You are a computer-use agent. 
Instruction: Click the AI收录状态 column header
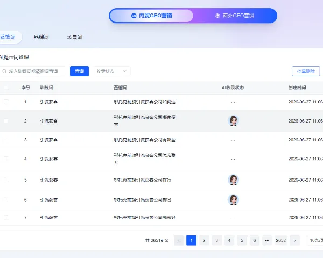click(x=233, y=88)
